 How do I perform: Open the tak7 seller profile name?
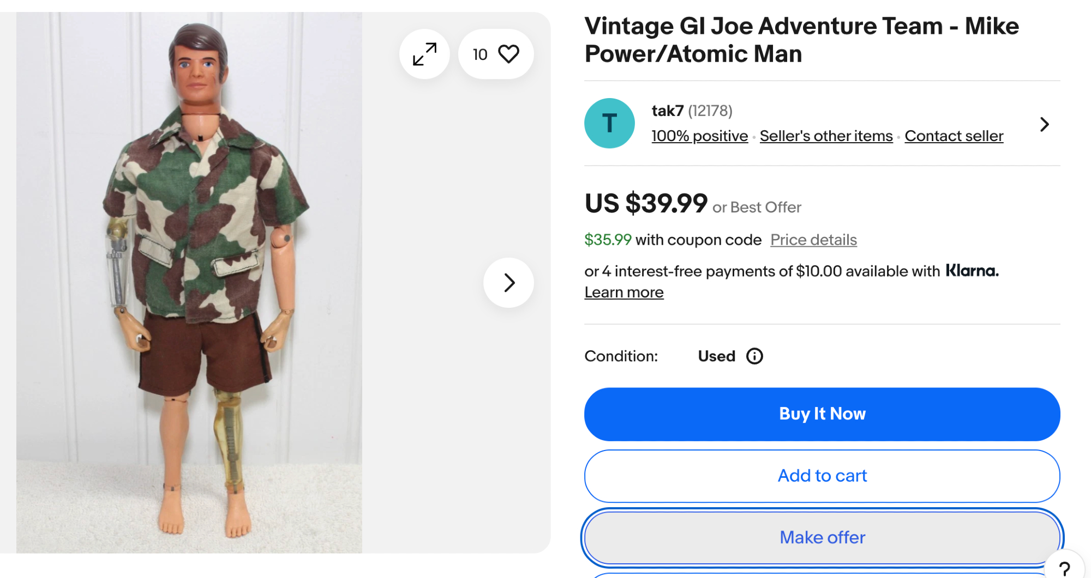(667, 111)
